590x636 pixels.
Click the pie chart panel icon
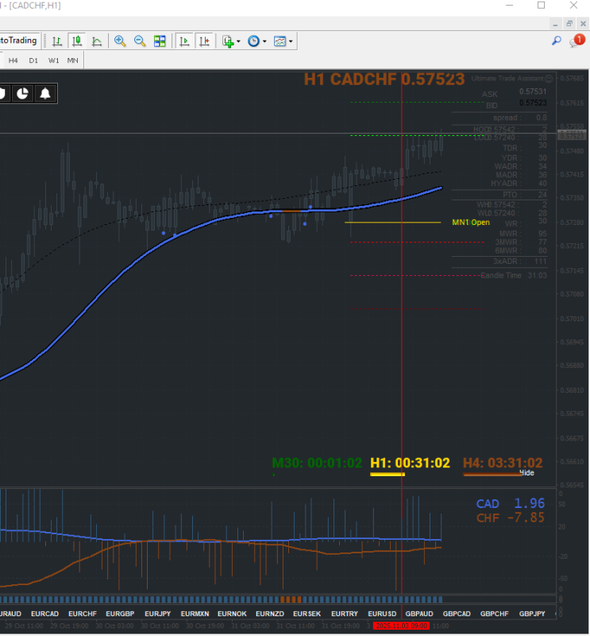pos(23,94)
